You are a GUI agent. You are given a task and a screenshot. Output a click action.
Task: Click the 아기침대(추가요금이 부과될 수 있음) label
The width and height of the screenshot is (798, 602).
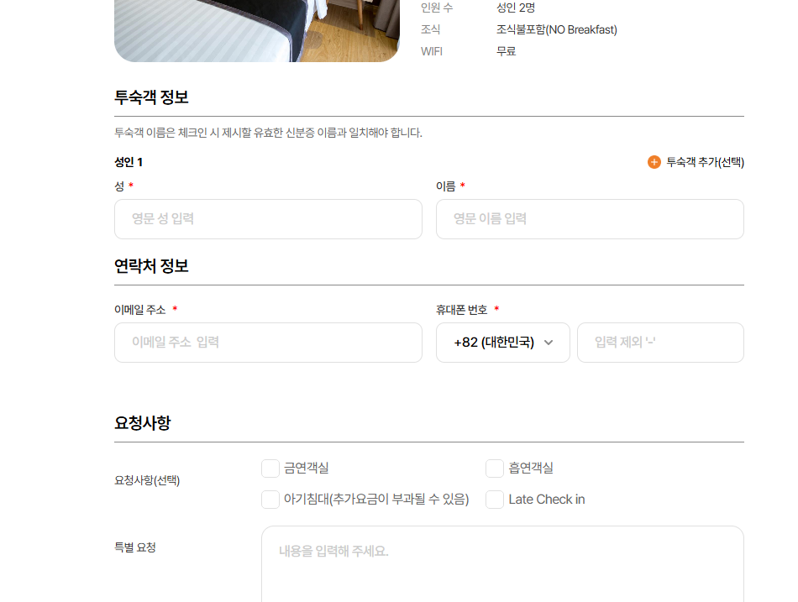pyautogui.click(x=376, y=500)
